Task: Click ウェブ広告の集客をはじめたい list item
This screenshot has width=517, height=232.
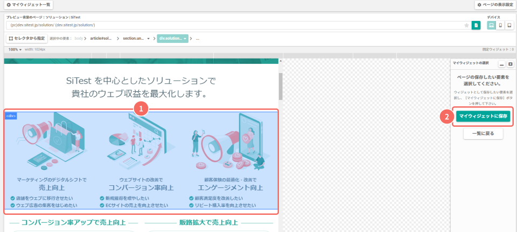Action: point(44,205)
